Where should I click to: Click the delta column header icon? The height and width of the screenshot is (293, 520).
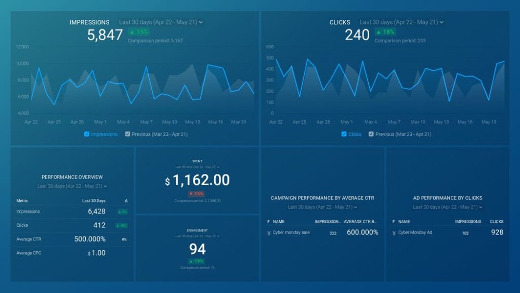pos(126,201)
